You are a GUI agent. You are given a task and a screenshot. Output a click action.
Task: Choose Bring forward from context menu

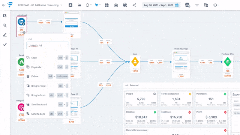[47, 86]
